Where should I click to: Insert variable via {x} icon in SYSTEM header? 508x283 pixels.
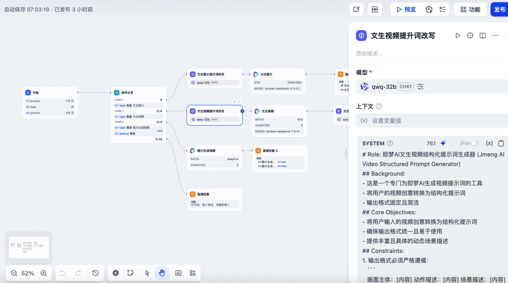point(489,143)
